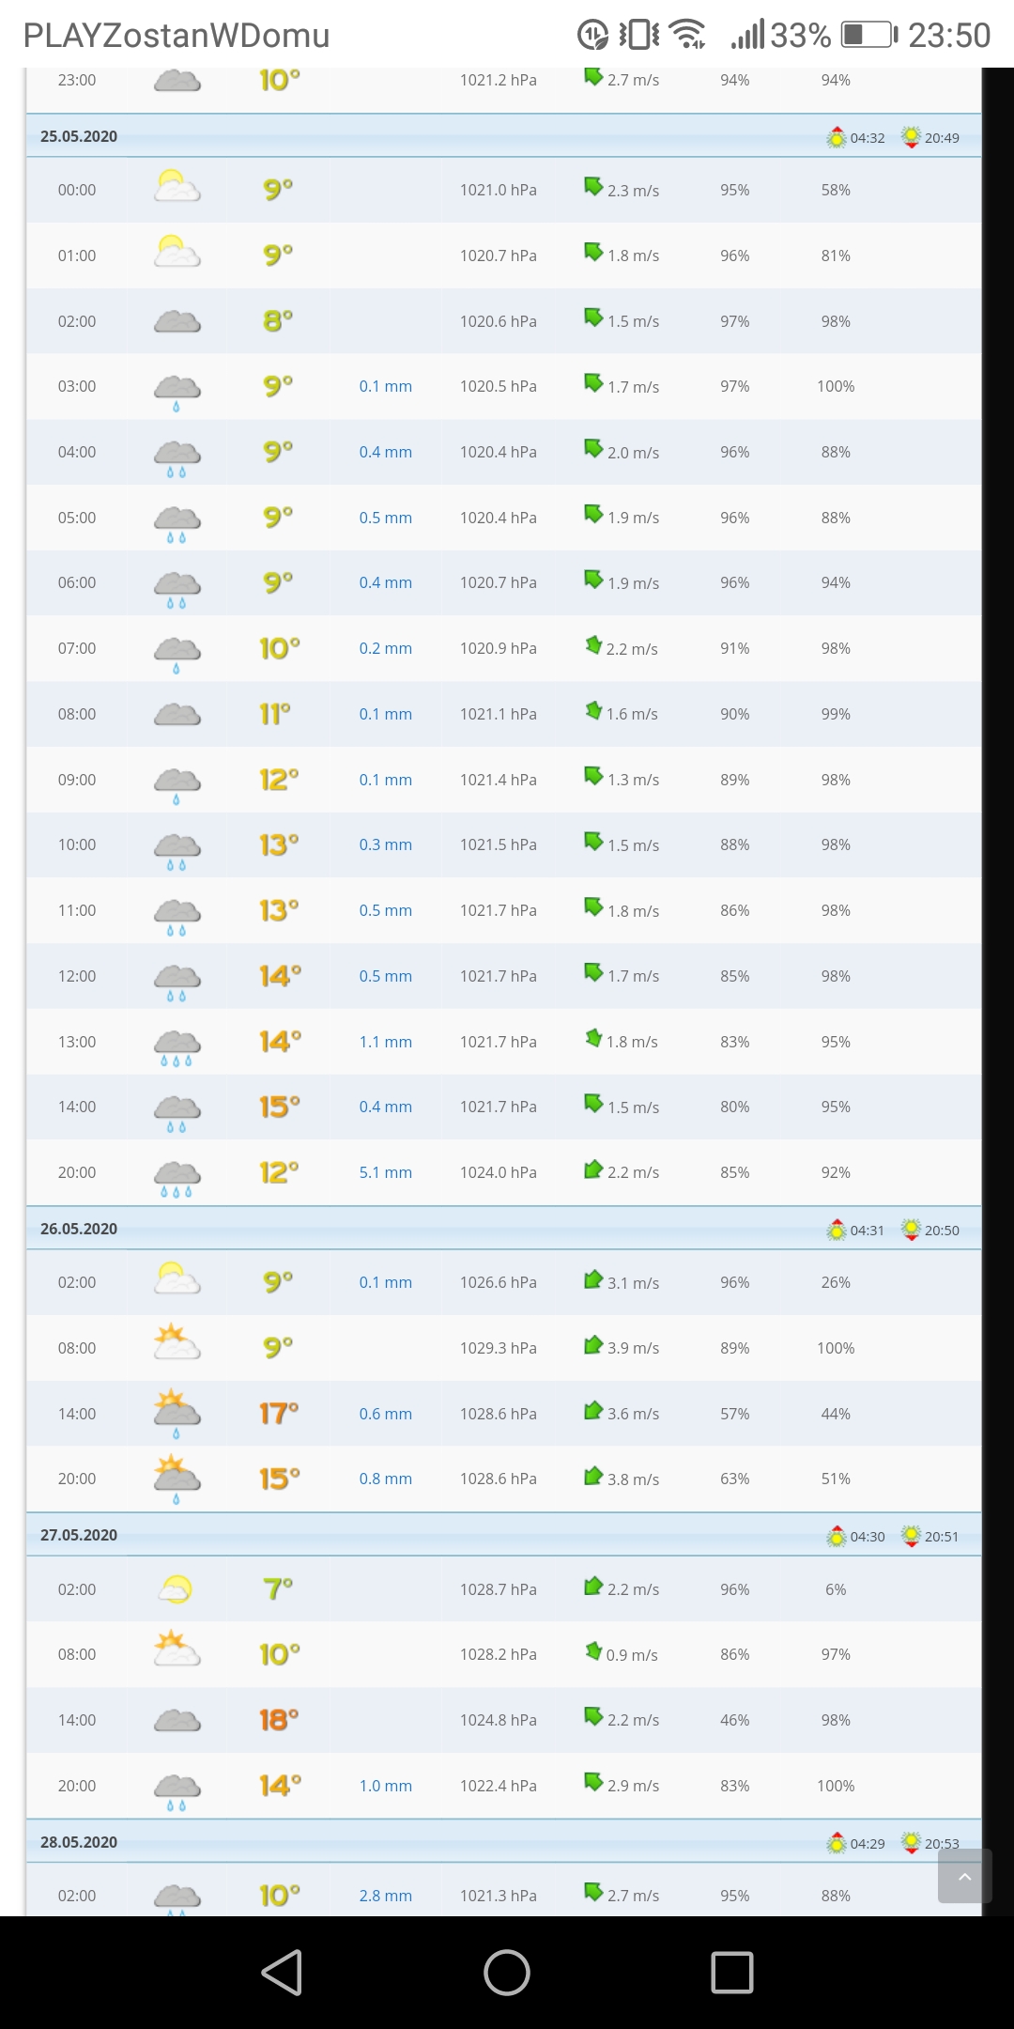Tap the 1.1 mm precipitation value
The width and height of the screenshot is (1014, 2029).
(x=385, y=1042)
